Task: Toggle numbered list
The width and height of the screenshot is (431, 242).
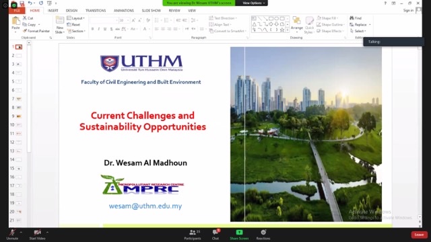Action: [166, 20]
